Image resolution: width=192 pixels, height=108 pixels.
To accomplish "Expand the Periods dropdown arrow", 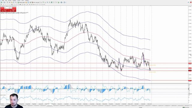I will [63, 2].
